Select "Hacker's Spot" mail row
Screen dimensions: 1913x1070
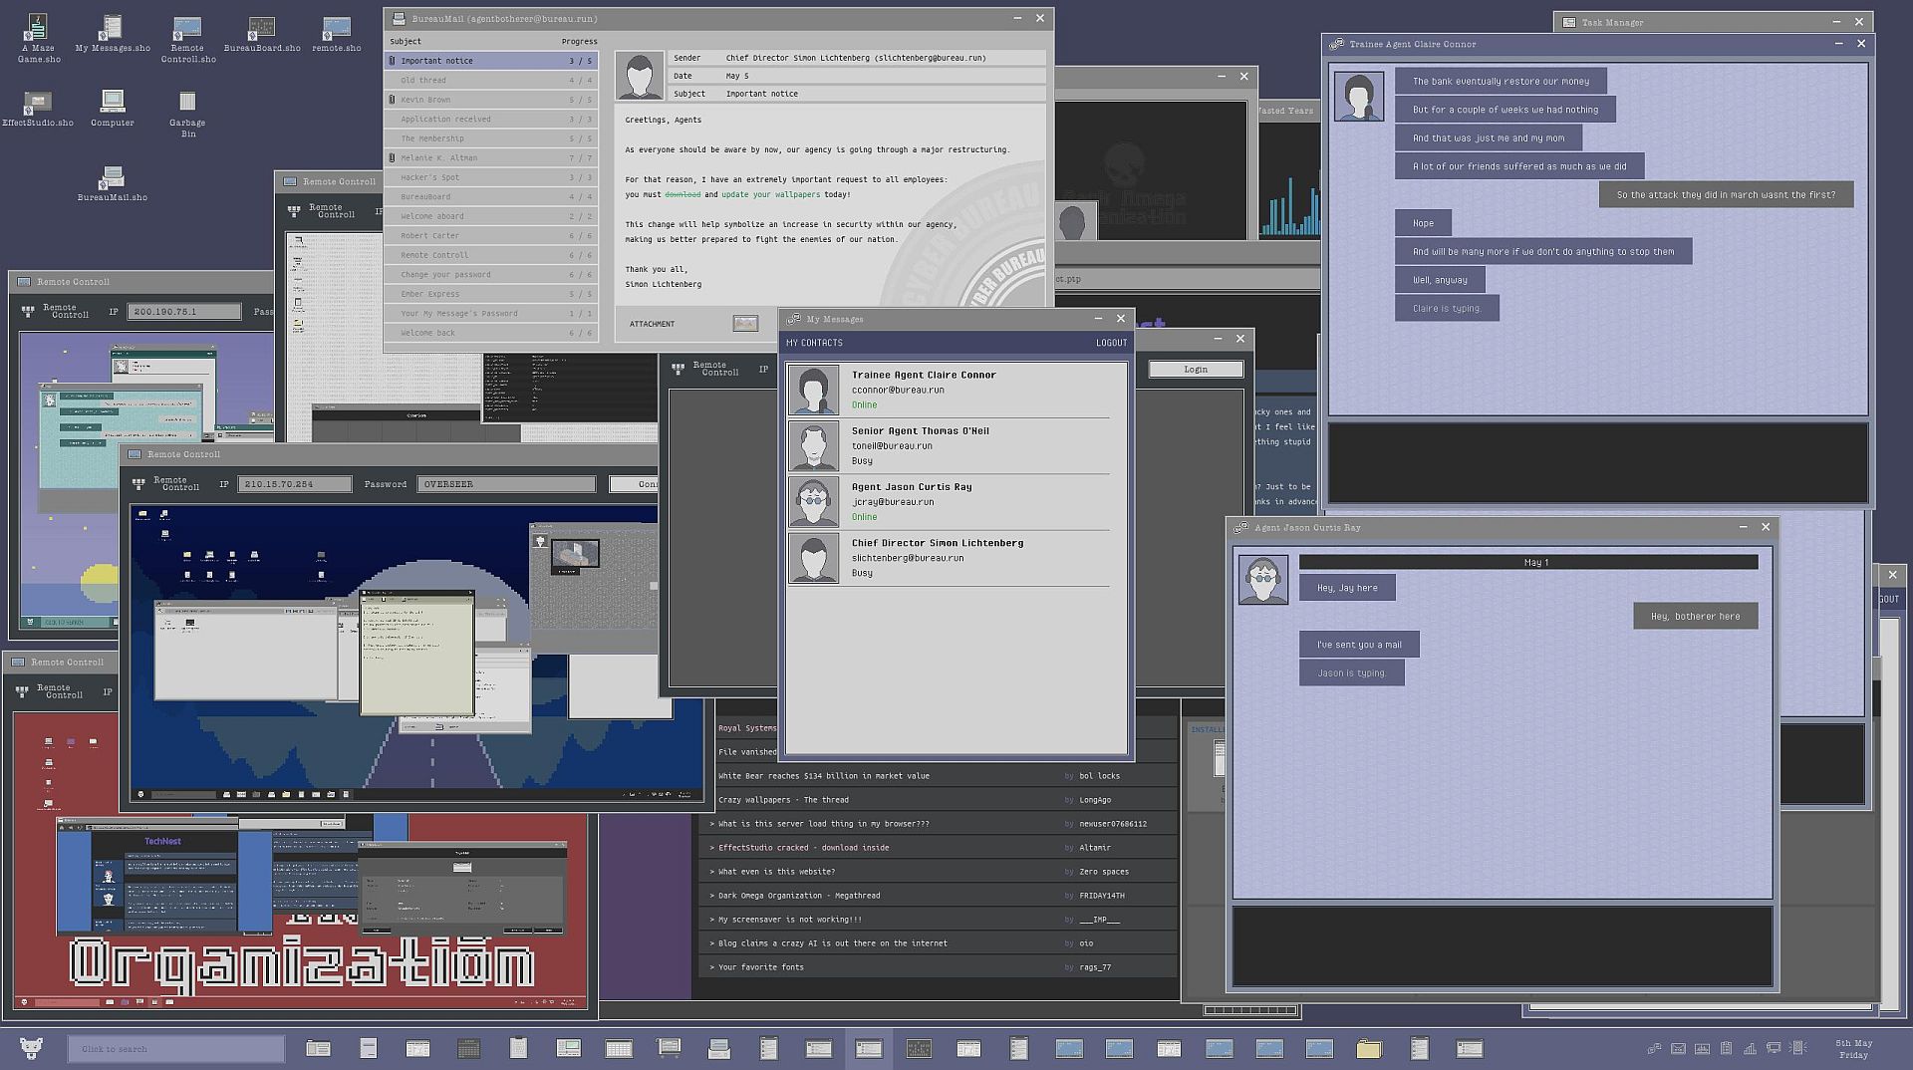pos(491,177)
